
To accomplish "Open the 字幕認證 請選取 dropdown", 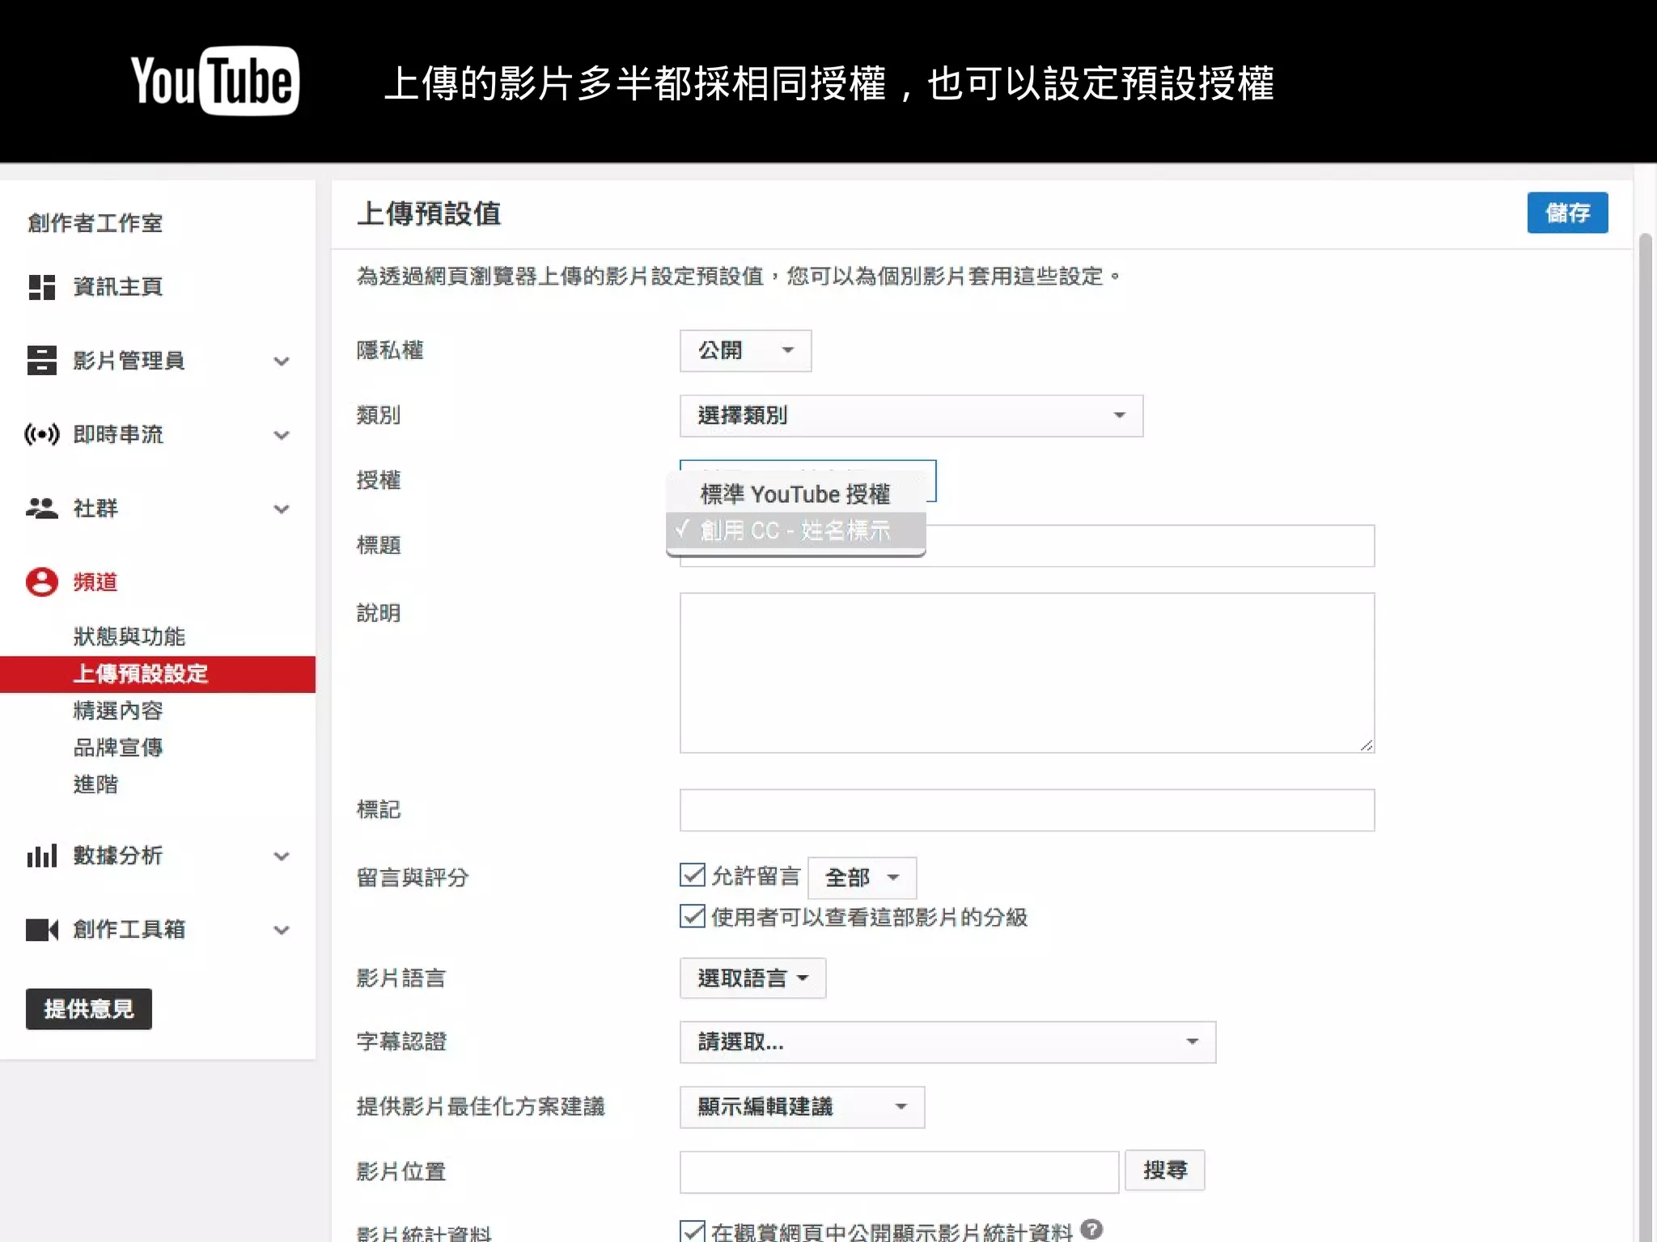I will 947,1042.
